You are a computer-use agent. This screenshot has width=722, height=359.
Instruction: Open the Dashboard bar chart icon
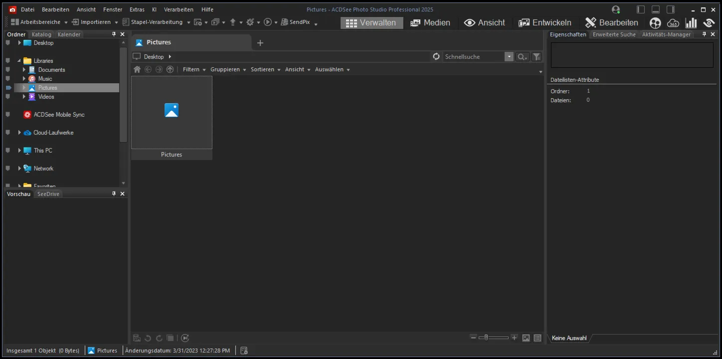[x=691, y=23]
